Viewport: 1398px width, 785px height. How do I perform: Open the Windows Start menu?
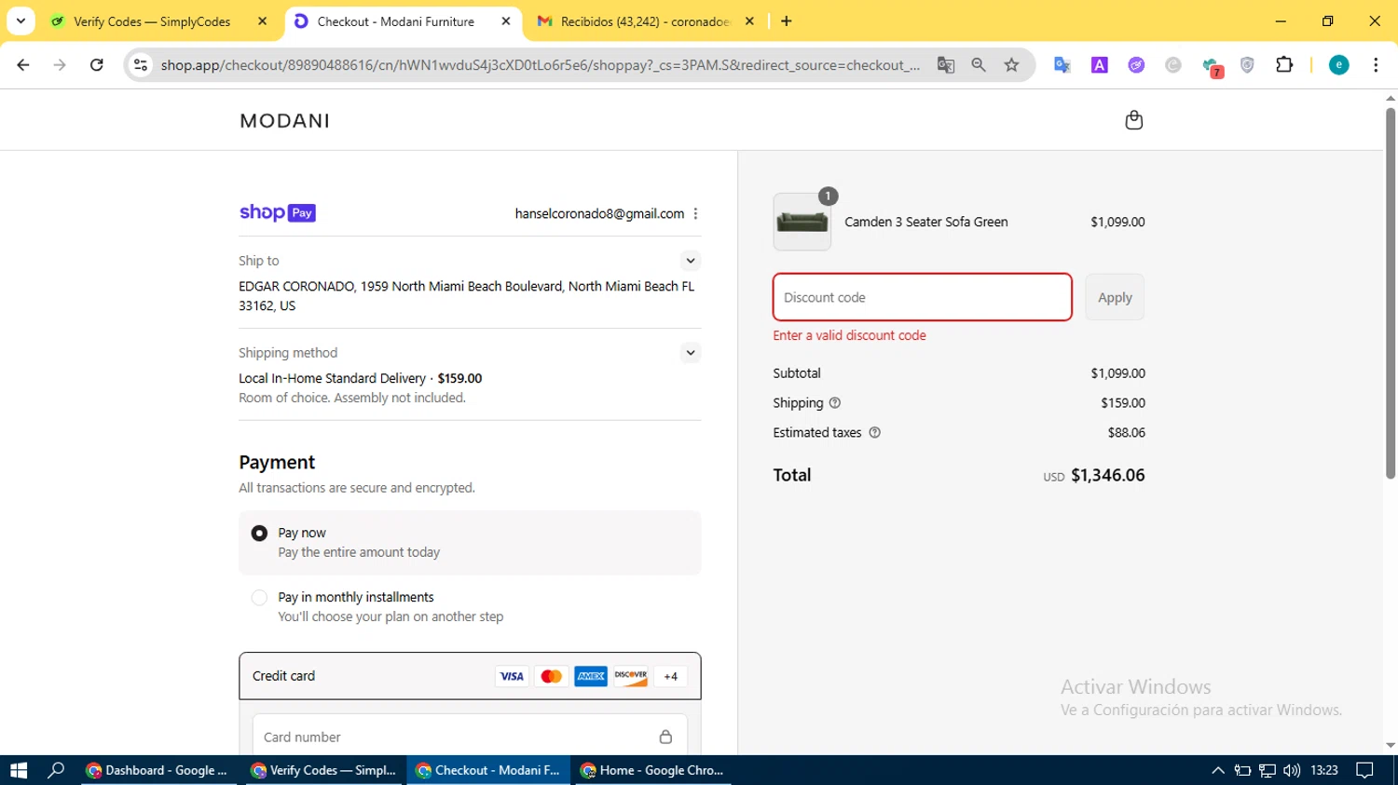19,770
